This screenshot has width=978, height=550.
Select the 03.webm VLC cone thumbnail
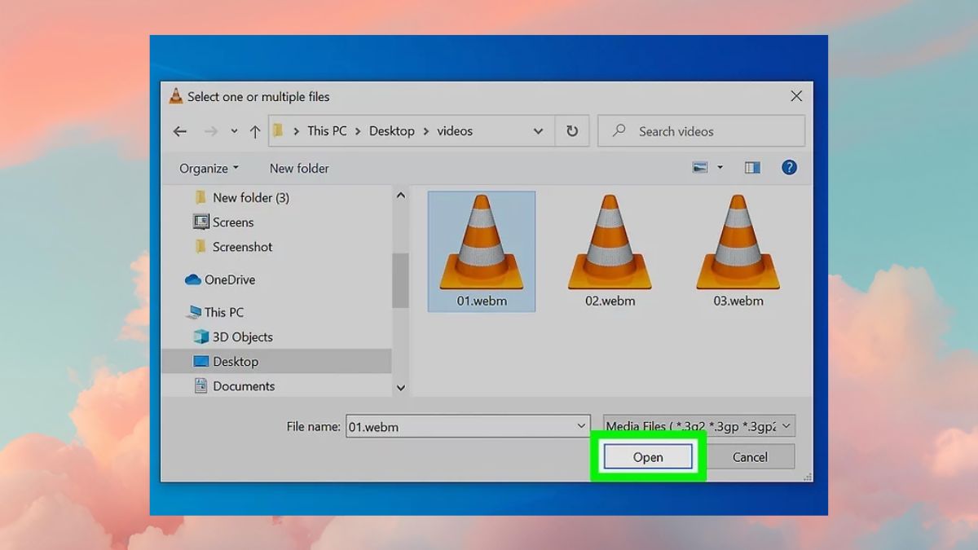(x=738, y=242)
